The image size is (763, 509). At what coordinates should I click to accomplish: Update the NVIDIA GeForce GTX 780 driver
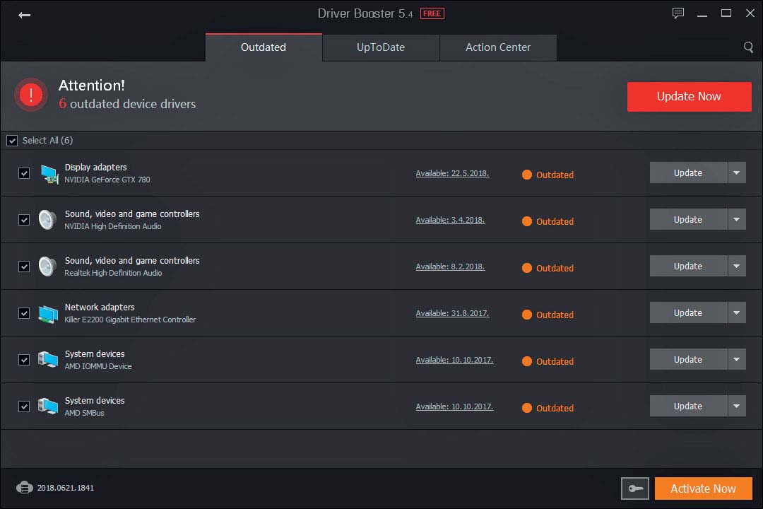pyautogui.click(x=689, y=173)
